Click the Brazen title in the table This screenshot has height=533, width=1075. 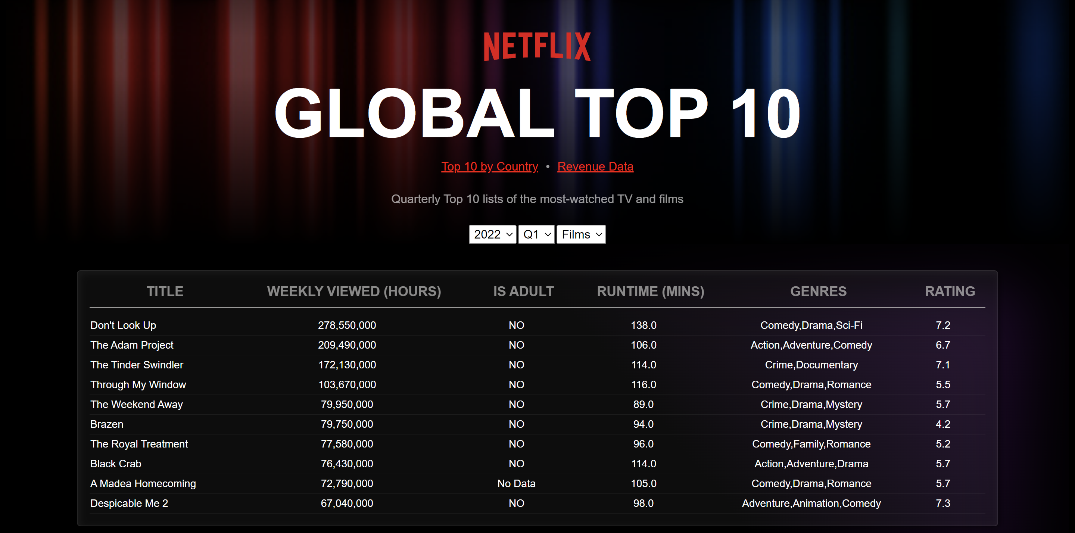click(x=107, y=424)
